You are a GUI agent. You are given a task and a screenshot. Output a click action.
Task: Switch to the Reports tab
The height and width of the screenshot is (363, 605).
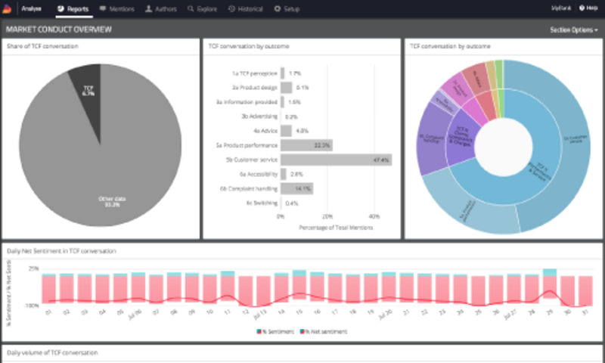73,8
